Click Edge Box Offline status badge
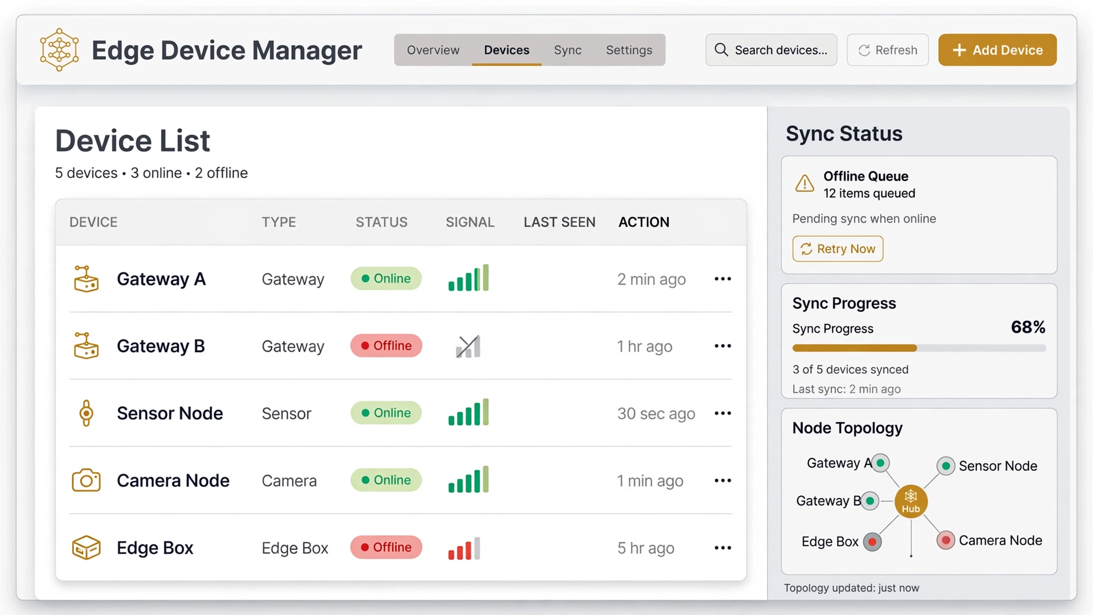The image size is (1093, 615). pyautogui.click(x=386, y=548)
